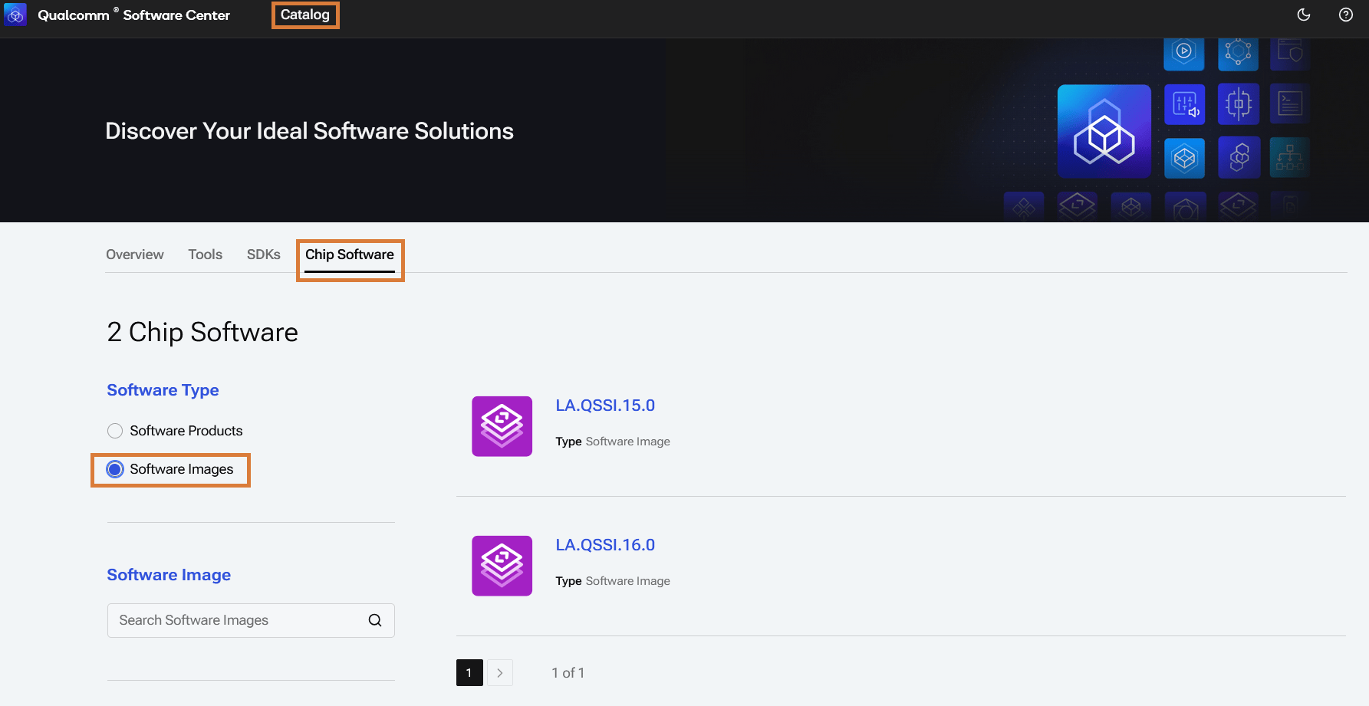The width and height of the screenshot is (1369, 706).
Task: Click the search magnifier in Software Images field
Action: pyautogui.click(x=375, y=620)
